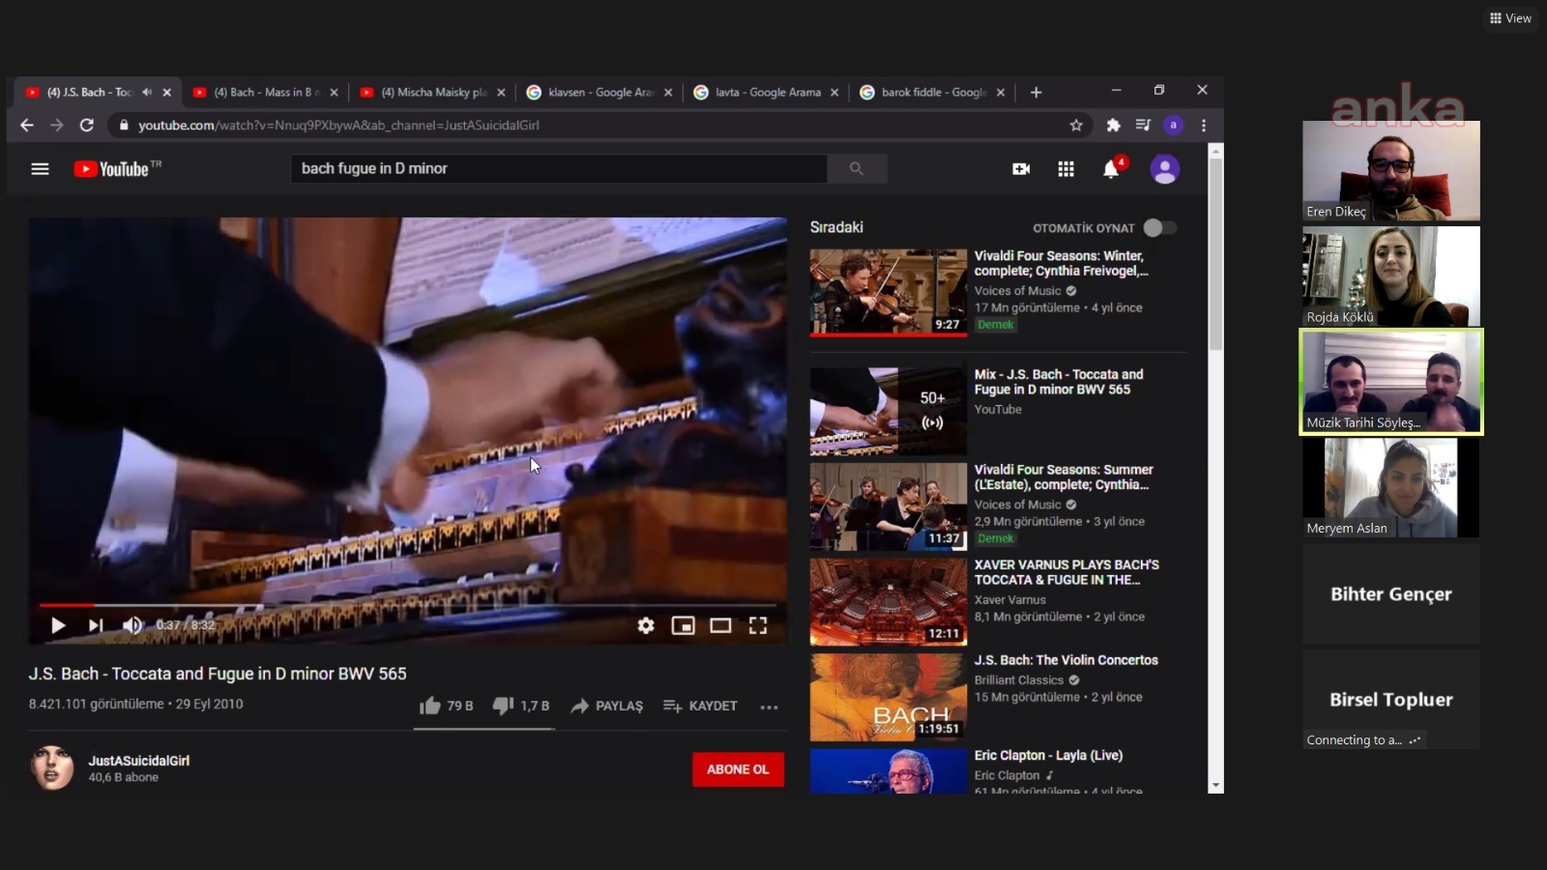Viewport: 1547px width, 870px height.
Task: Open Vivaldi Four Seasons Winter thumbnail
Action: click(889, 292)
